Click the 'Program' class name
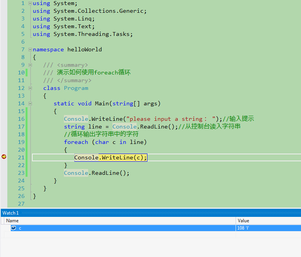The height and width of the screenshot is (257, 301). pyautogui.click(x=76, y=88)
